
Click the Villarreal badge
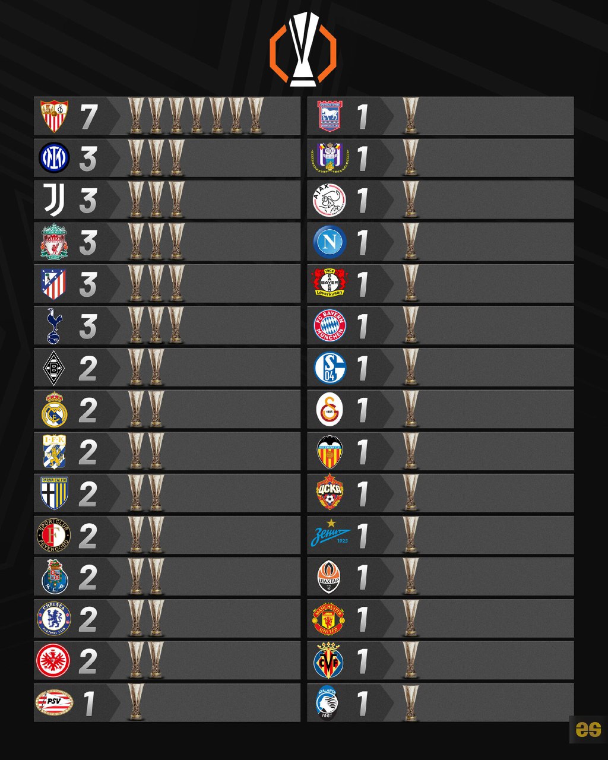point(329,660)
